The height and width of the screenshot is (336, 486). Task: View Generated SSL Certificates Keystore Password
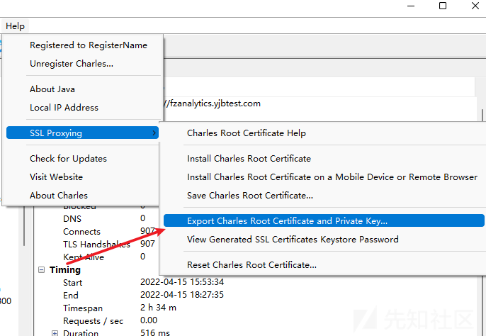click(293, 240)
